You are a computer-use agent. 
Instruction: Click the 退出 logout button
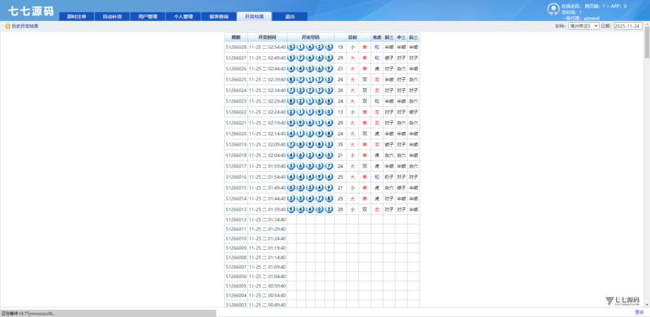click(x=289, y=16)
